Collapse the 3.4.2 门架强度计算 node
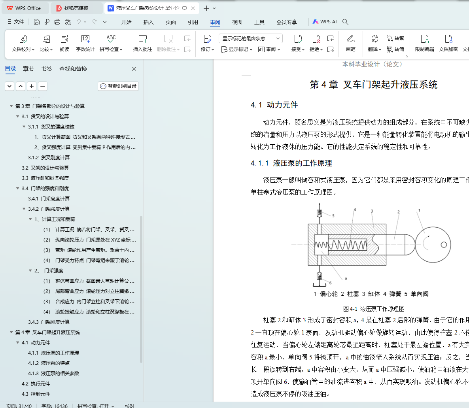The height and width of the screenshot is (408, 469). (x=24, y=208)
